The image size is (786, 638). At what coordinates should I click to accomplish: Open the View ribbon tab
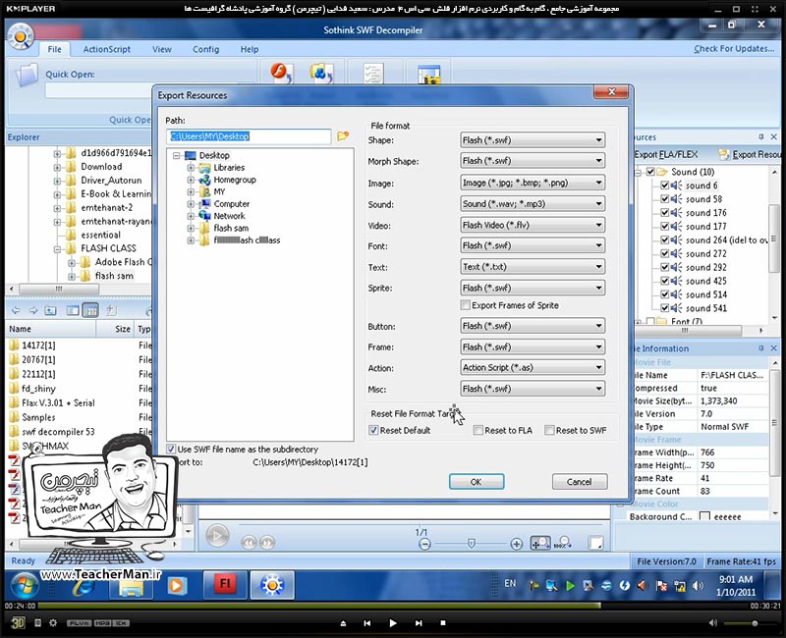162,49
